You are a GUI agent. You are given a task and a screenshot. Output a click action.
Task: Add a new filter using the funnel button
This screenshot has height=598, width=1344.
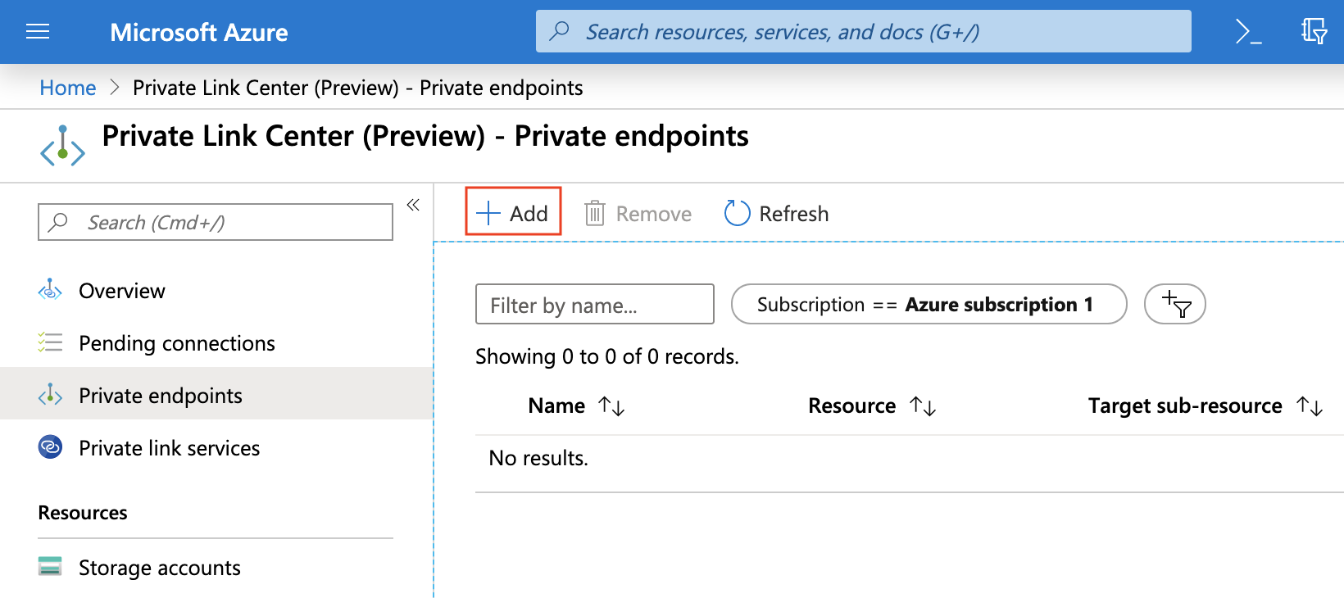[x=1174, y=304]
